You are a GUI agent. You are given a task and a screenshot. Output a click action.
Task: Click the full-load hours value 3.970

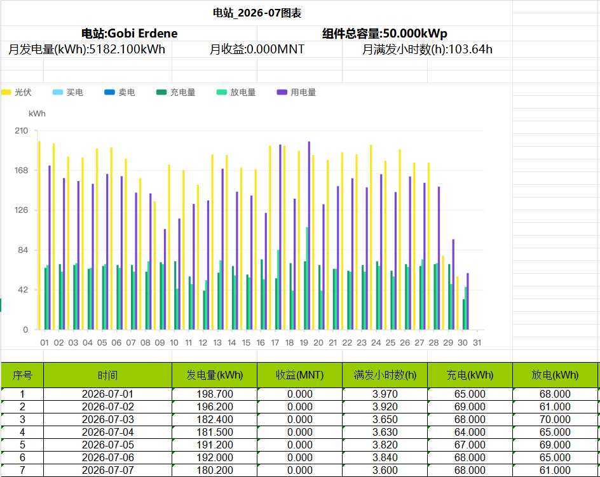pyautogui.click(x=385, y=394)
